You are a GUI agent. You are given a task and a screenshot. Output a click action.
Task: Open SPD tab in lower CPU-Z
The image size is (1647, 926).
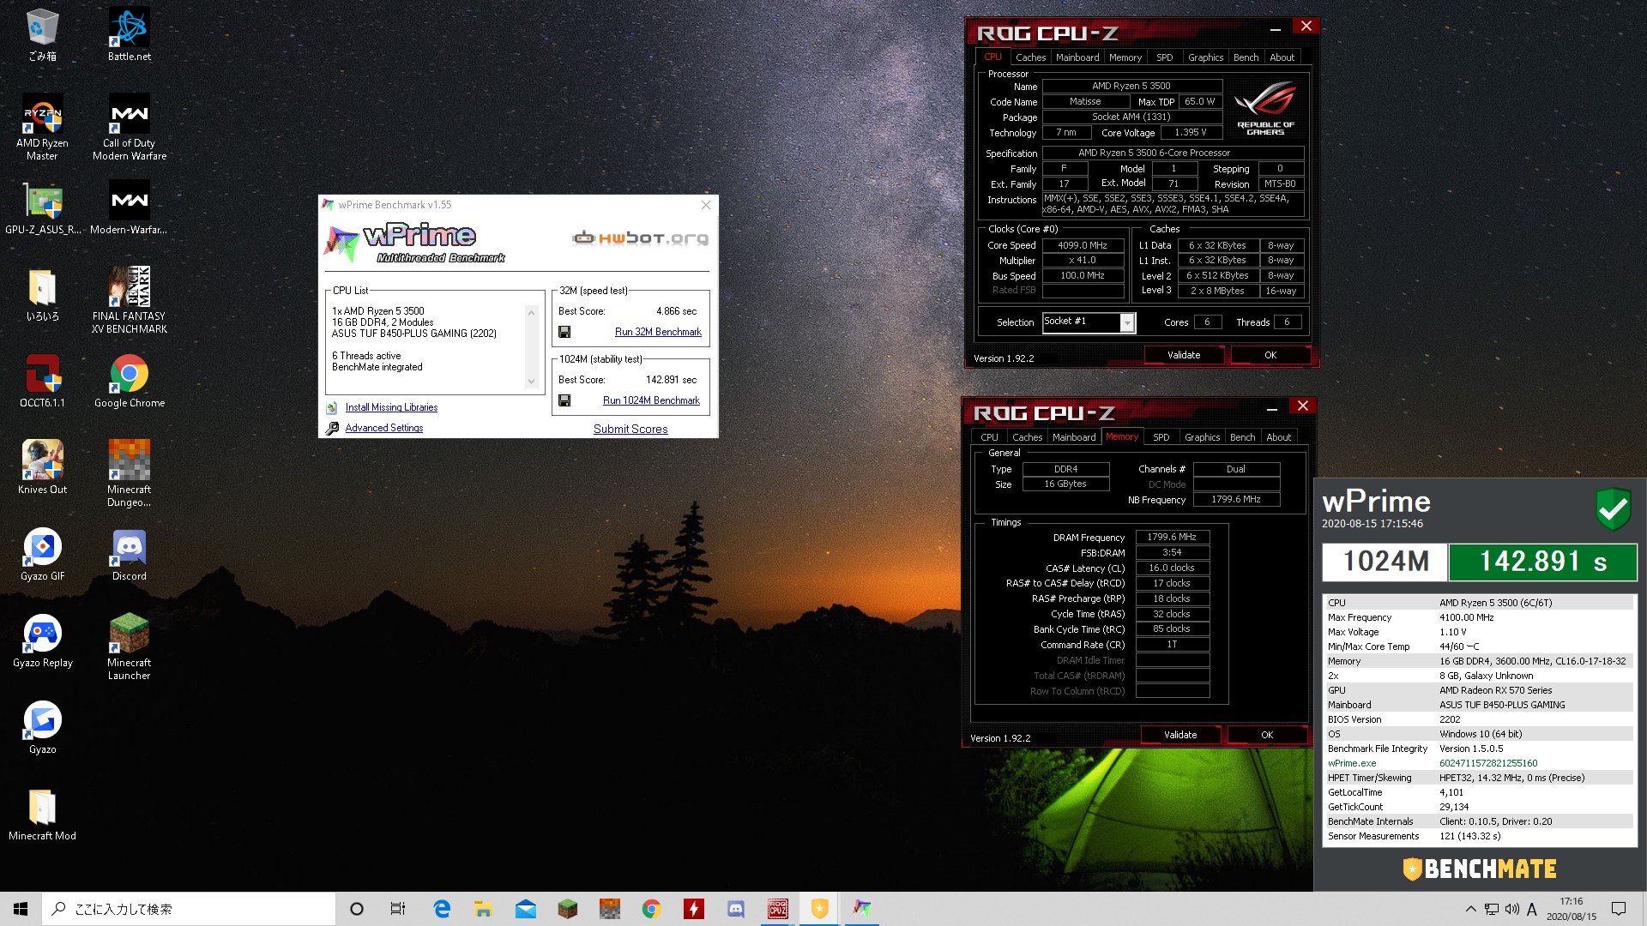pyautogui.click(x=1161, y=437)
